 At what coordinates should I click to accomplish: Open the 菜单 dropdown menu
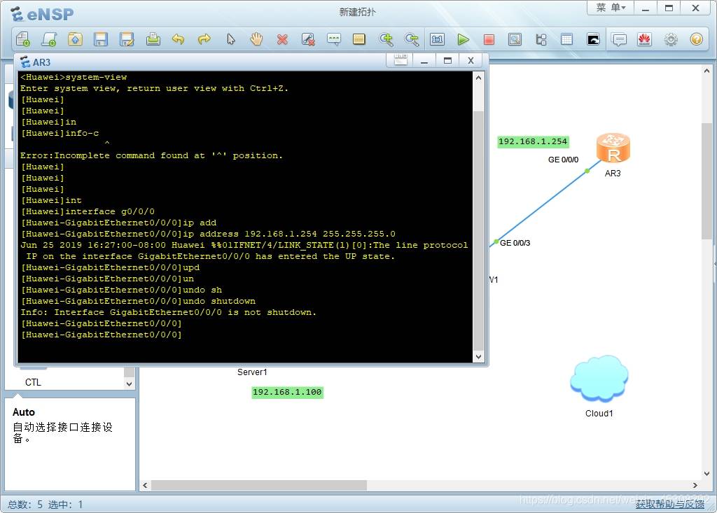tap(611, 8)
